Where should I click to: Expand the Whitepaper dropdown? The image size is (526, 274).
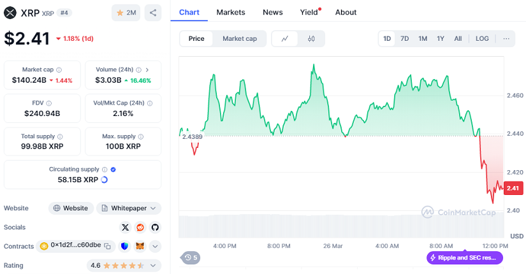[129, 208]
